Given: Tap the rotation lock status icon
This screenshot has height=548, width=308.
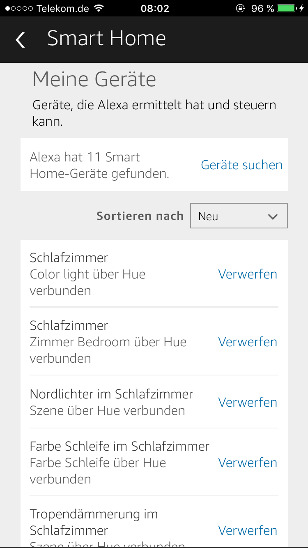Looking at the screenshot, I should coord(241,8).
